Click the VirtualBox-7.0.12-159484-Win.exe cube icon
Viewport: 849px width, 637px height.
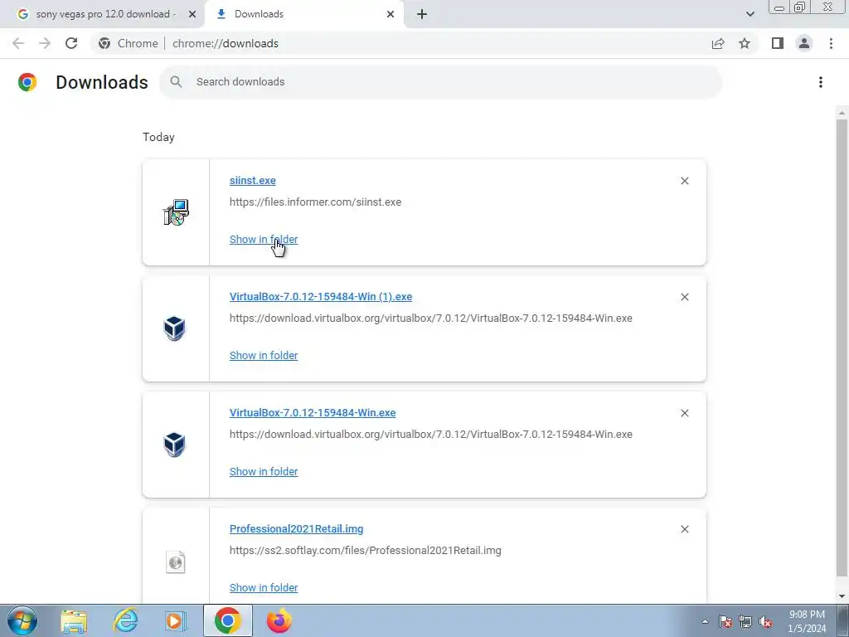pyautogui.click(x=174, y=445)
